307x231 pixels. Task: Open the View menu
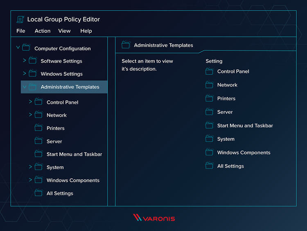coord(64,31)
